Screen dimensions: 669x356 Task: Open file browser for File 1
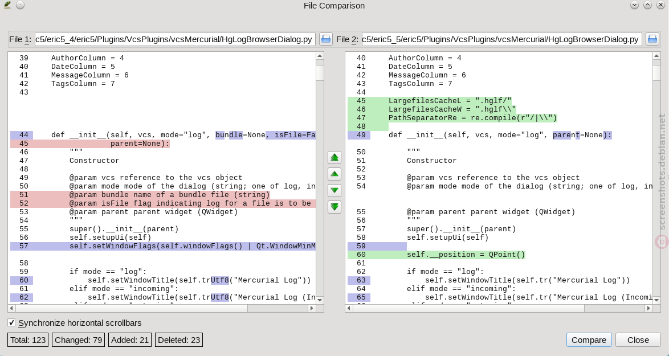(326, 39)
